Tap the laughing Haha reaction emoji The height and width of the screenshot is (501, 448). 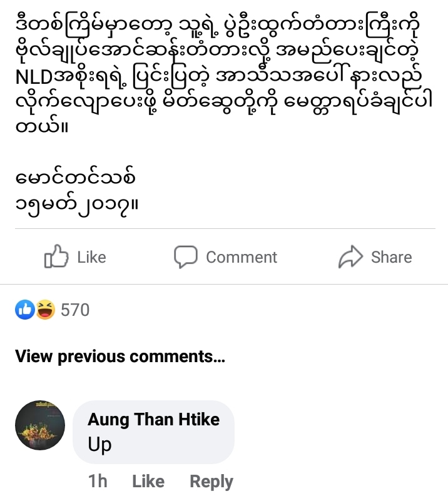pos(45,310)
